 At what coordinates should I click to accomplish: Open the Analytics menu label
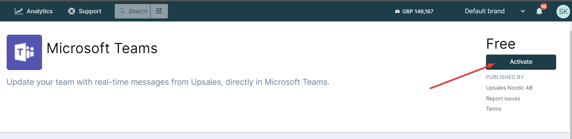point(39,11)
